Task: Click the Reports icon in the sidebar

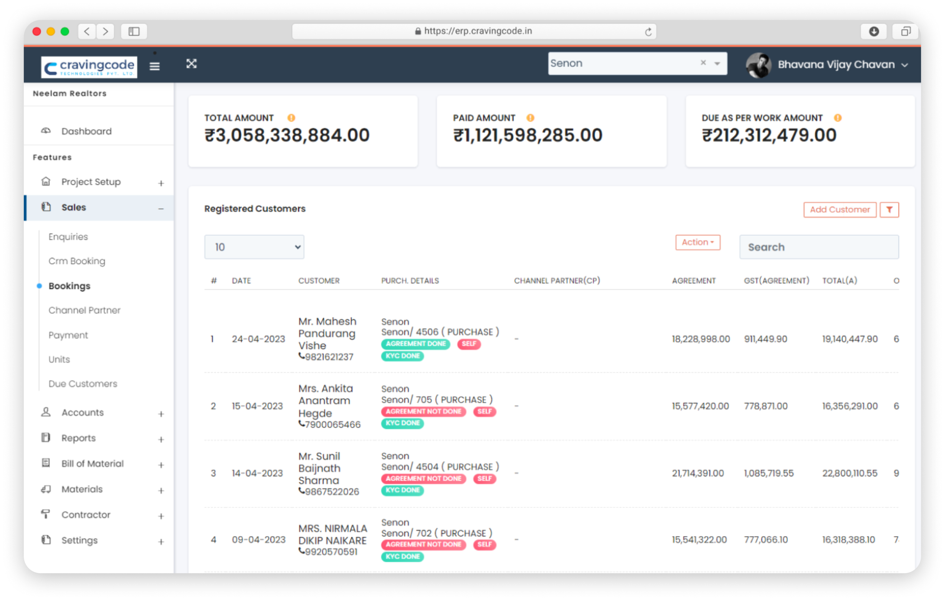Action: click(46, 437)
